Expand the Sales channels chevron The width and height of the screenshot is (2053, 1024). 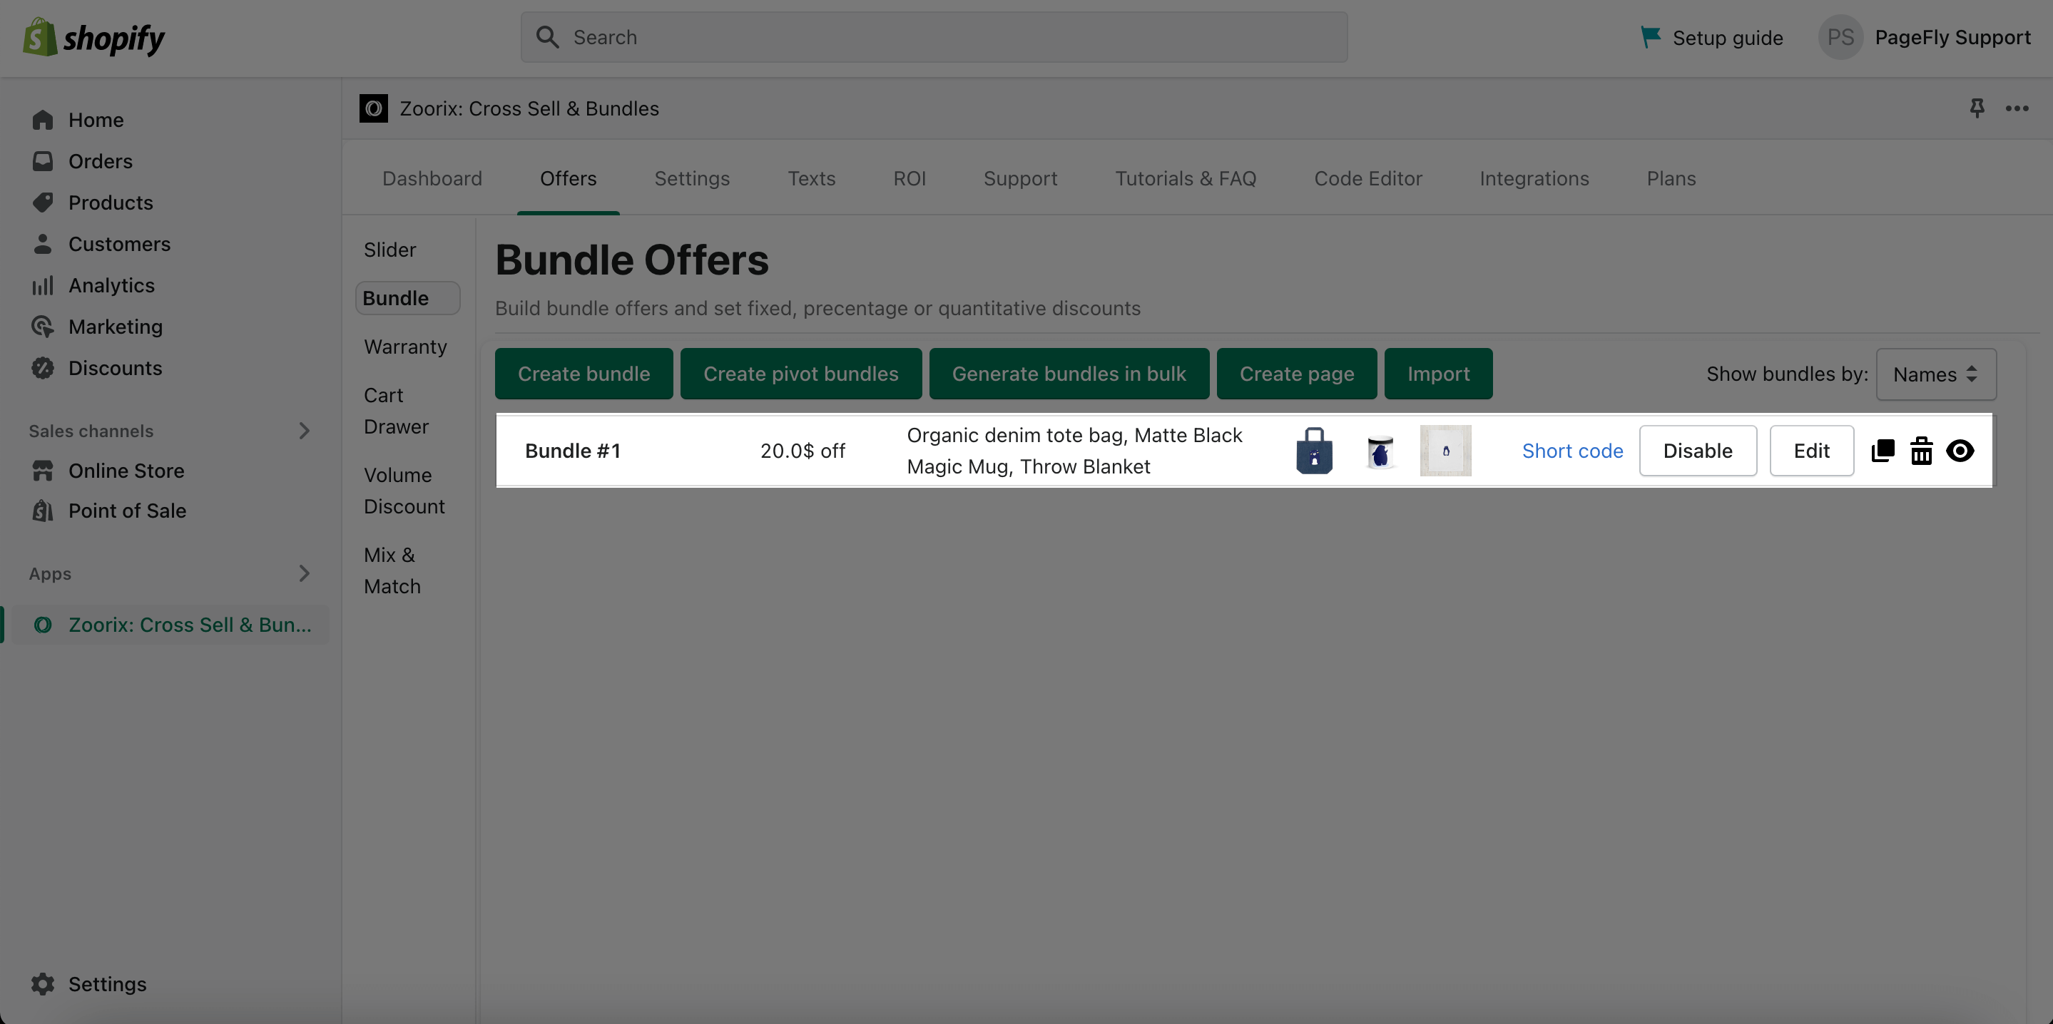(305, 431)
